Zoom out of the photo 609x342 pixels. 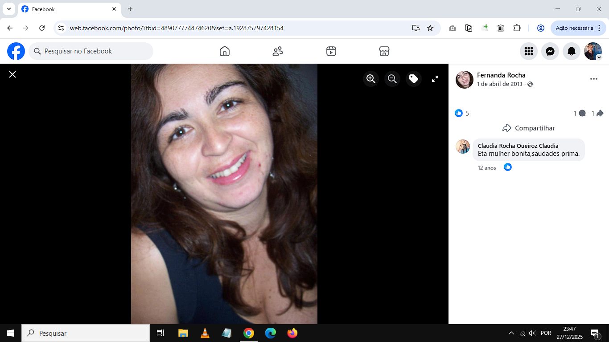[x=392, y=79]
